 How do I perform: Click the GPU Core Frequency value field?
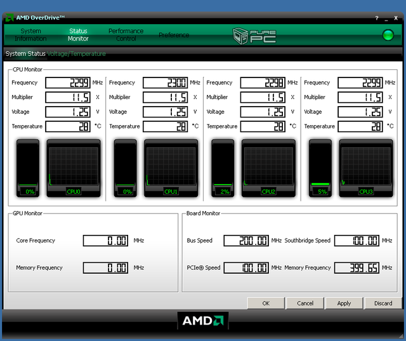[105, 241]
